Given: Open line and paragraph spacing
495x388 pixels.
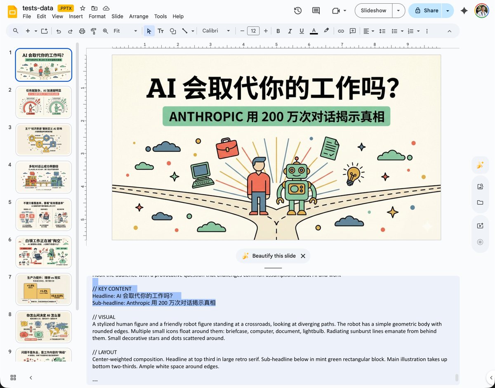Looking at the screenshot, I should [x=382, y=31].
